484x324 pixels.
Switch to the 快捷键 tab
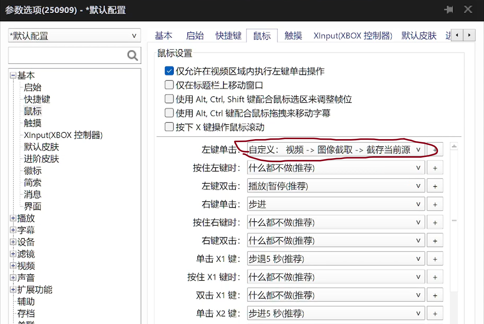[228, 36]
